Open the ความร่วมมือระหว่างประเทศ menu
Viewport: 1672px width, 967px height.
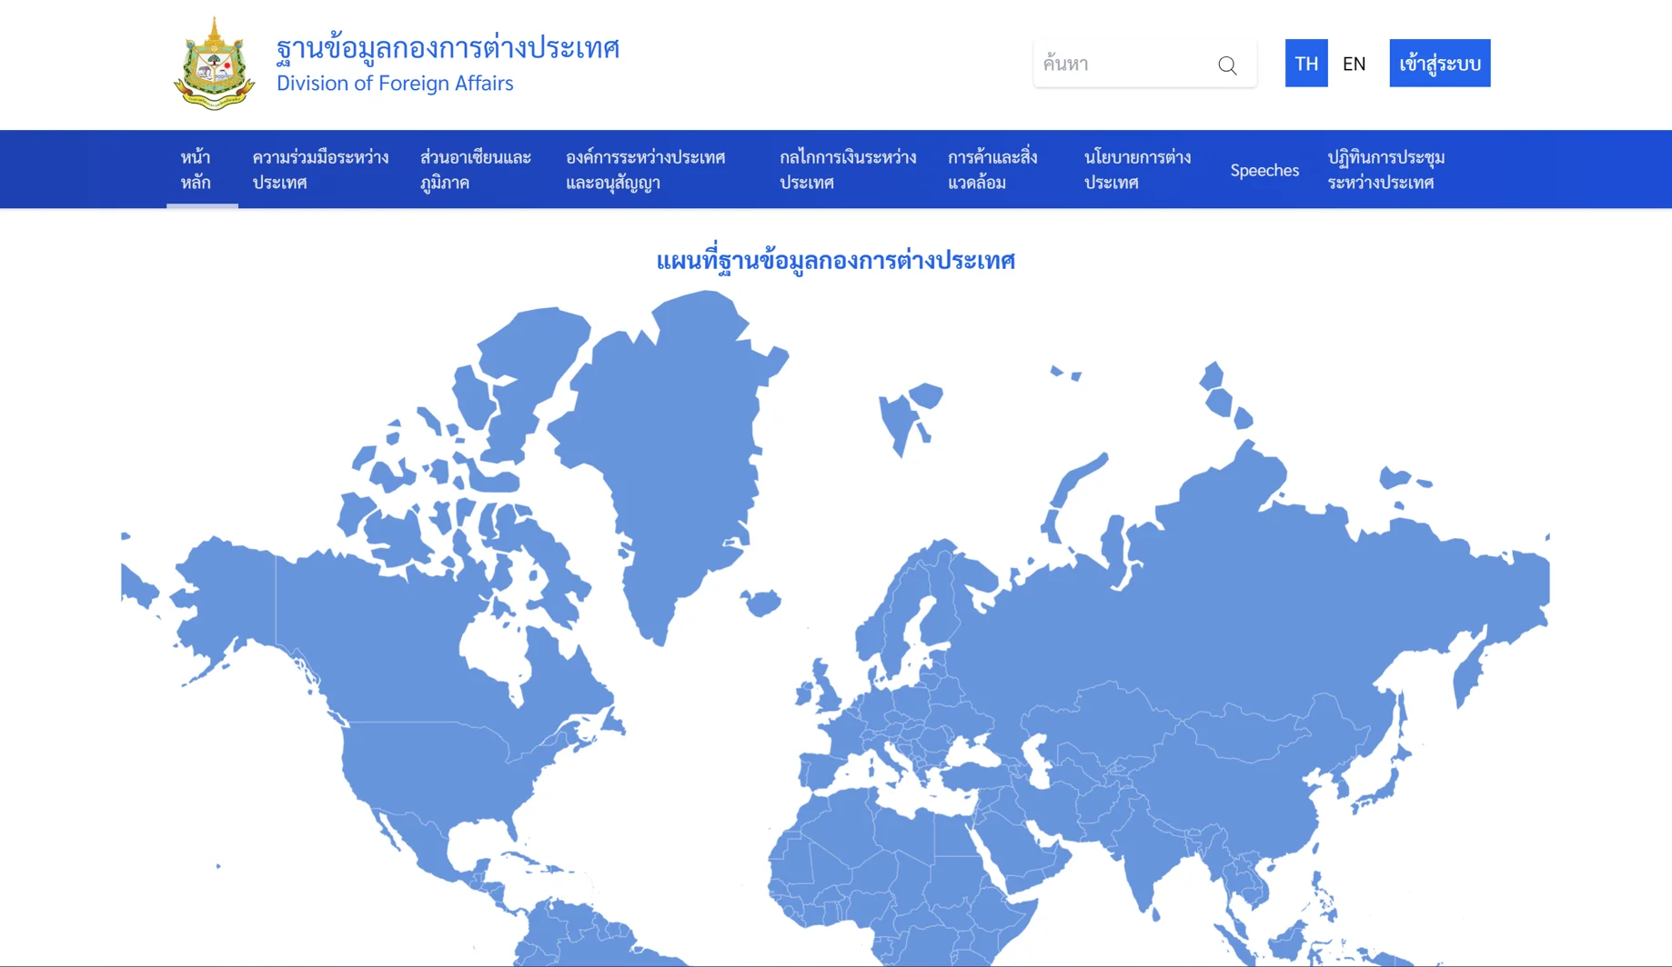click(x=320, y=169)
